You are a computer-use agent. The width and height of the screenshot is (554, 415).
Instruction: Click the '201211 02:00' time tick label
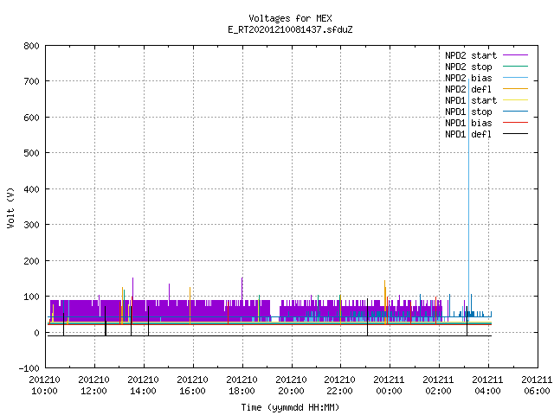[x=439, y=386]
